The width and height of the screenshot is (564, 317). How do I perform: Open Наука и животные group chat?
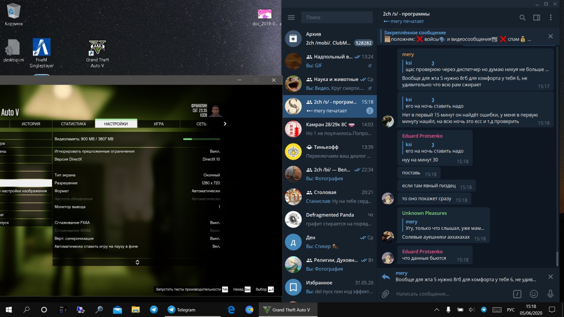coord(330,84)
